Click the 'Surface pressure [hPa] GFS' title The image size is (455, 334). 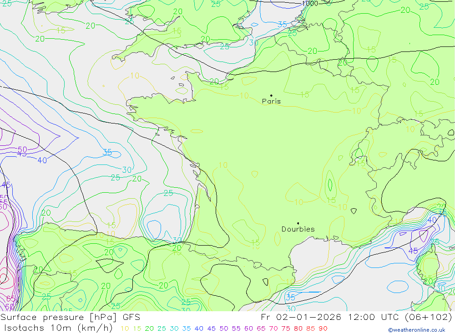pos(70,317)
